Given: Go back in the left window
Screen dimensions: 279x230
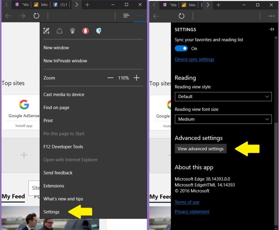Looking at the screenshot, I should (8, 16).
